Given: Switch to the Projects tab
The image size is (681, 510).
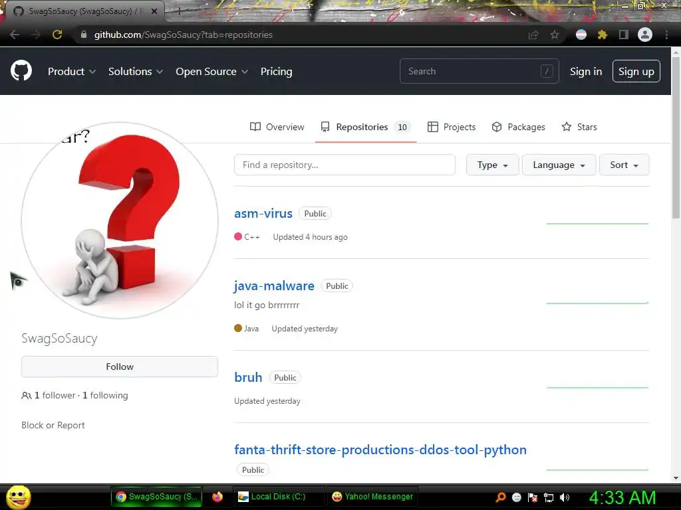Looking at the screenshot, I should pos(452,127).
